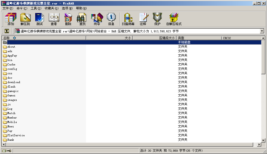Show archive 信息 (Info) icon
This screenshot has width=267, height=154.
pyautogui.click(x=111, y=19)
